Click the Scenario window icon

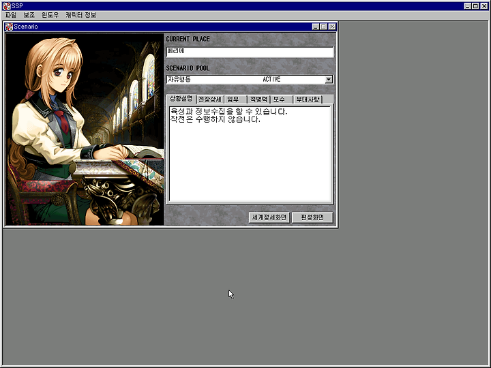point(9,27)
